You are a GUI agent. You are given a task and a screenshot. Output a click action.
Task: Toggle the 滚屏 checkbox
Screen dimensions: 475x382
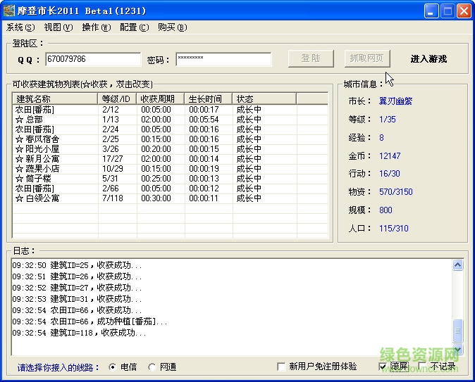[x=383, y=367]
